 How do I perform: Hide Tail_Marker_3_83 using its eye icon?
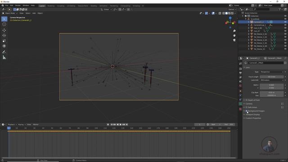[x=285, y=37]
